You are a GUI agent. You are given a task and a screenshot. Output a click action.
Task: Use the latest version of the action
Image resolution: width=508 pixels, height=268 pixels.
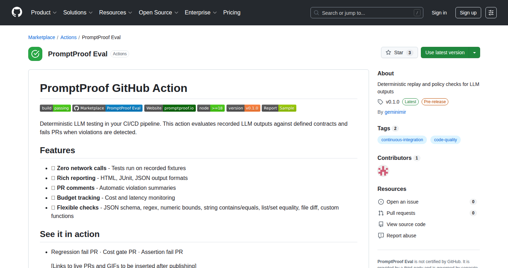445,52
